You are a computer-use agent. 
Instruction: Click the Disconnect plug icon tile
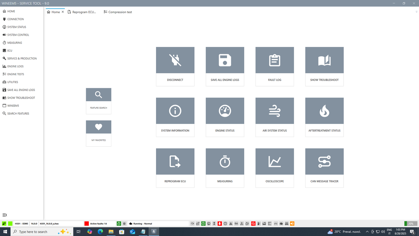(x=175, y=60)
